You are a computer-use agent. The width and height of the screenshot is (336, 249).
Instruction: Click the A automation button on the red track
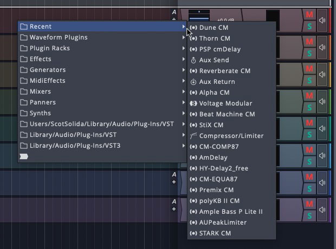point(174,12)
